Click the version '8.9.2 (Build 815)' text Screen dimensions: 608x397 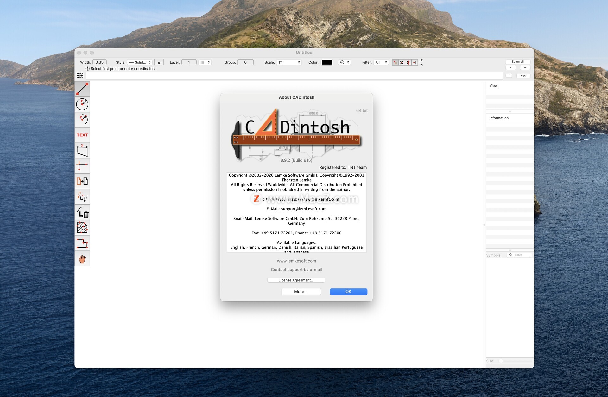tap(296, 160)
